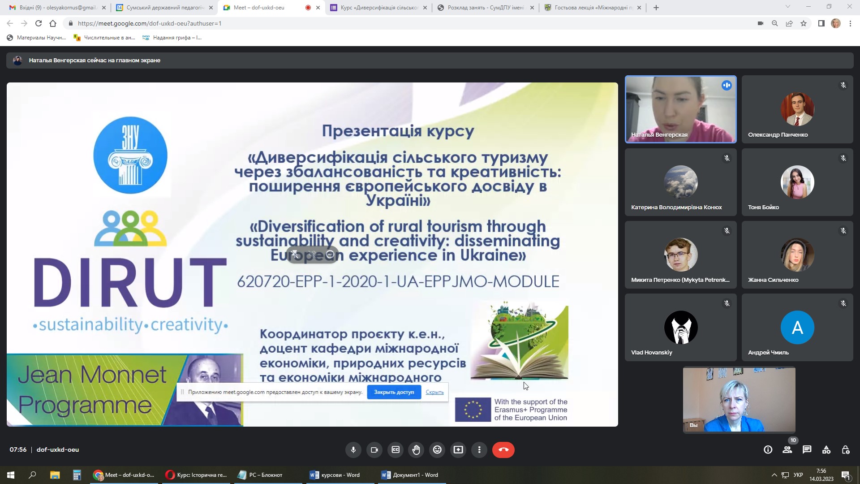Viewport: 860px width, 484px height.
Task: Show the participants people panel
Action: (x=787, y=449)
